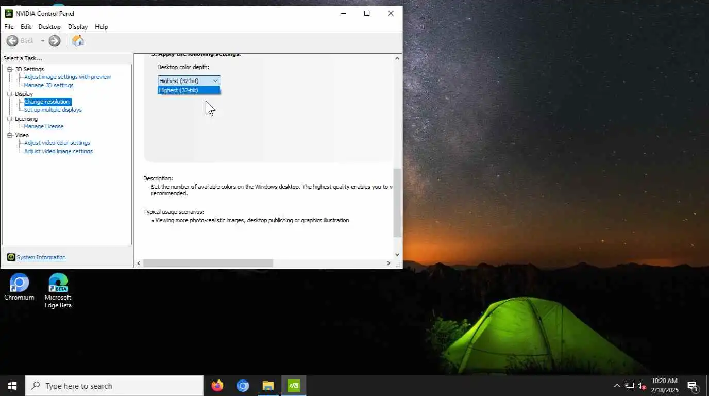Click the Back arrow toolbar icon
This screenshot has height=396, width=709.
point(12,41)
